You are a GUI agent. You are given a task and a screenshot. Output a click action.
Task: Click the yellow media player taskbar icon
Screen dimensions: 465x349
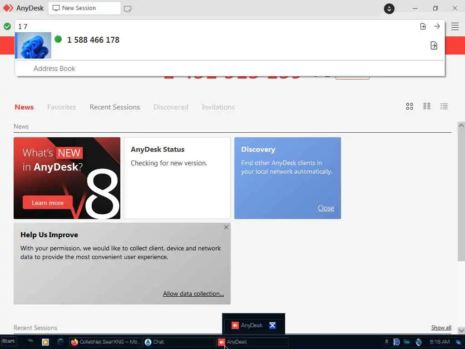click(45, 342)
